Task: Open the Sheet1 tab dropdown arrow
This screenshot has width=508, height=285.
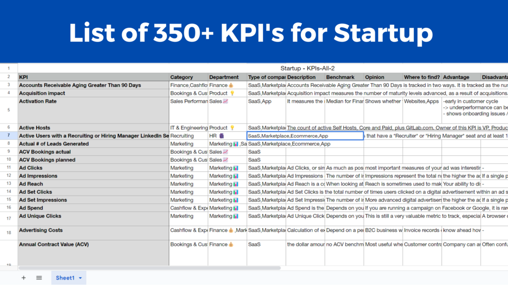Action: click(x=80, y=278)
